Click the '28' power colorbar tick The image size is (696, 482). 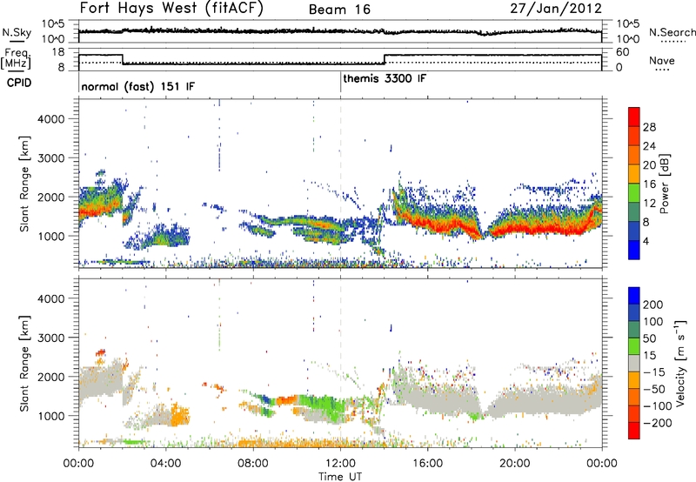pyautogui.click(x=649, y=127)
